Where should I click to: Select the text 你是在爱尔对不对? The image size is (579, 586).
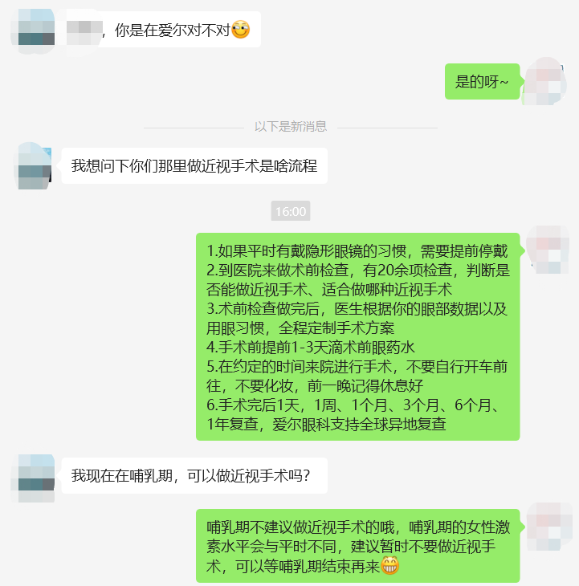tap(173, 30)
